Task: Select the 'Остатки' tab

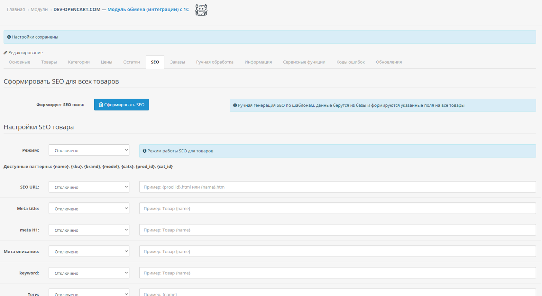Action: pyautogui.click(x=132, y=62)
